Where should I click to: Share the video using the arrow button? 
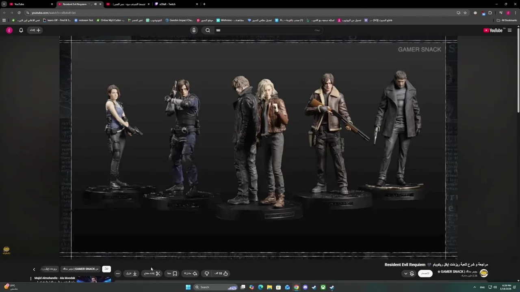191,273
